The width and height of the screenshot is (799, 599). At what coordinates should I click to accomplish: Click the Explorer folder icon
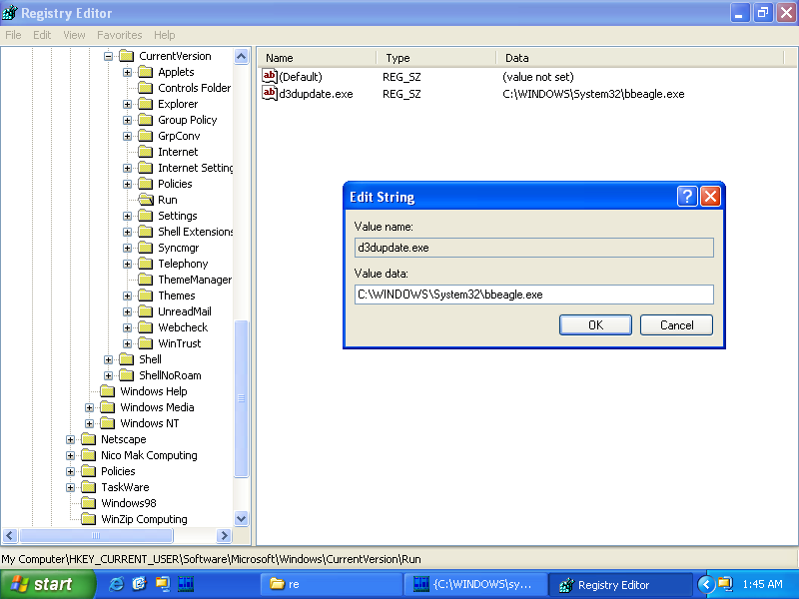146,104
